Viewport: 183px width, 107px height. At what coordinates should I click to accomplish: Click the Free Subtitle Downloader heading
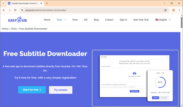point(45,54)
